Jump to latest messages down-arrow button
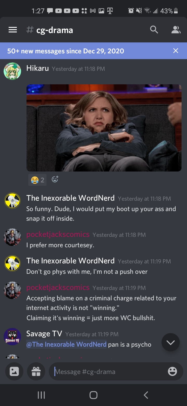Image resolution: width=187 pixels, height=406 pixels. pyautogui.click(x=171, y=342)
